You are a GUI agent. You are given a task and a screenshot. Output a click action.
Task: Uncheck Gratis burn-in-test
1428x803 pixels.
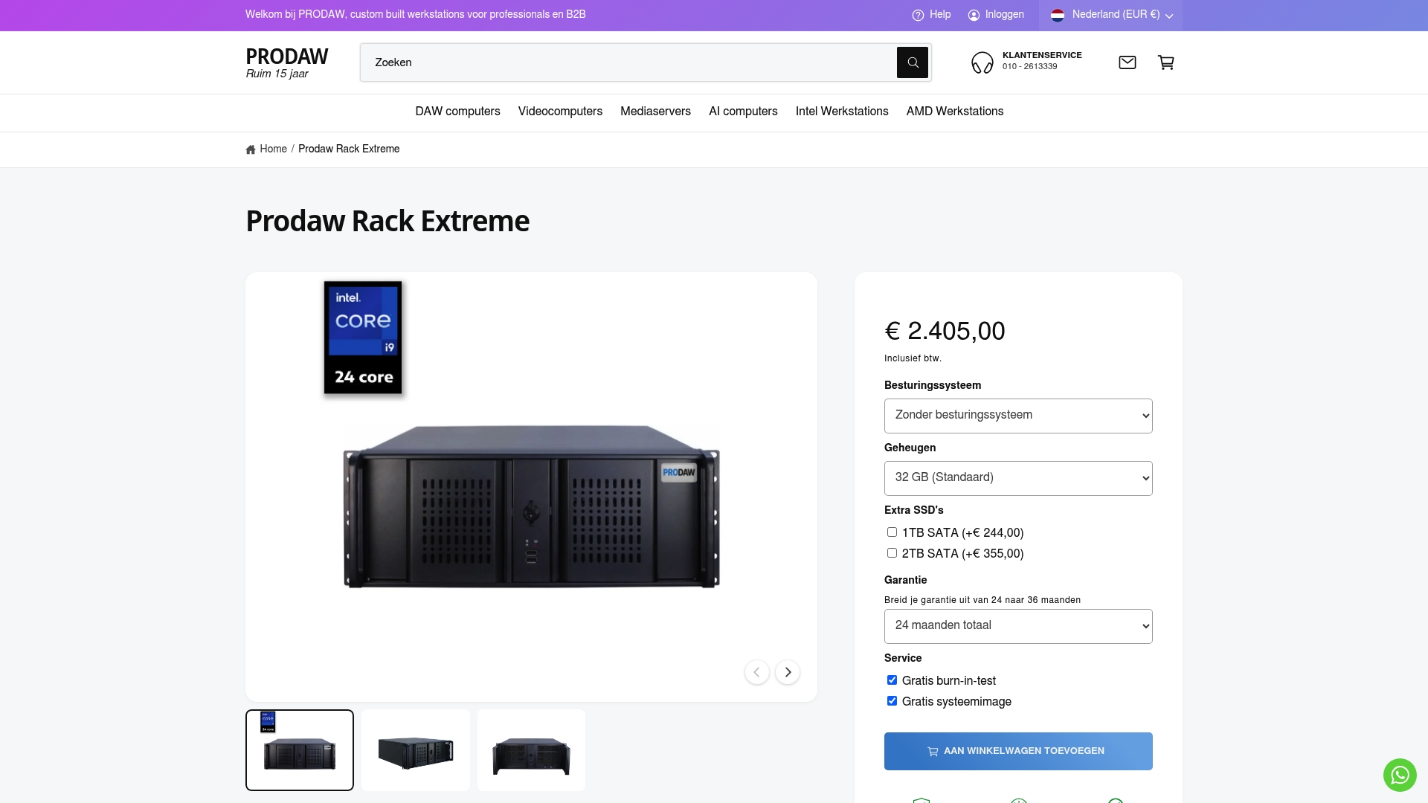pos(892,680)
